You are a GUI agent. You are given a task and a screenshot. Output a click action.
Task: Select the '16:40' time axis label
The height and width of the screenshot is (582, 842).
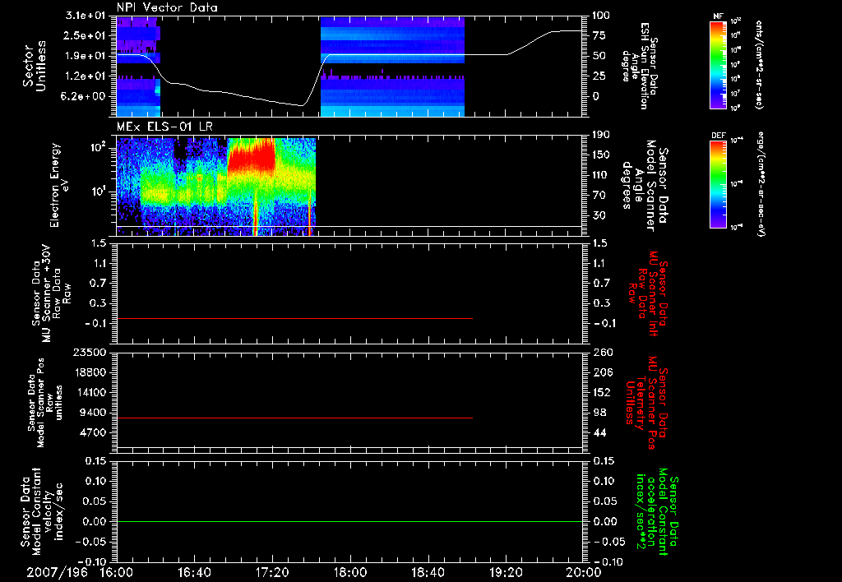click(194, 572)
